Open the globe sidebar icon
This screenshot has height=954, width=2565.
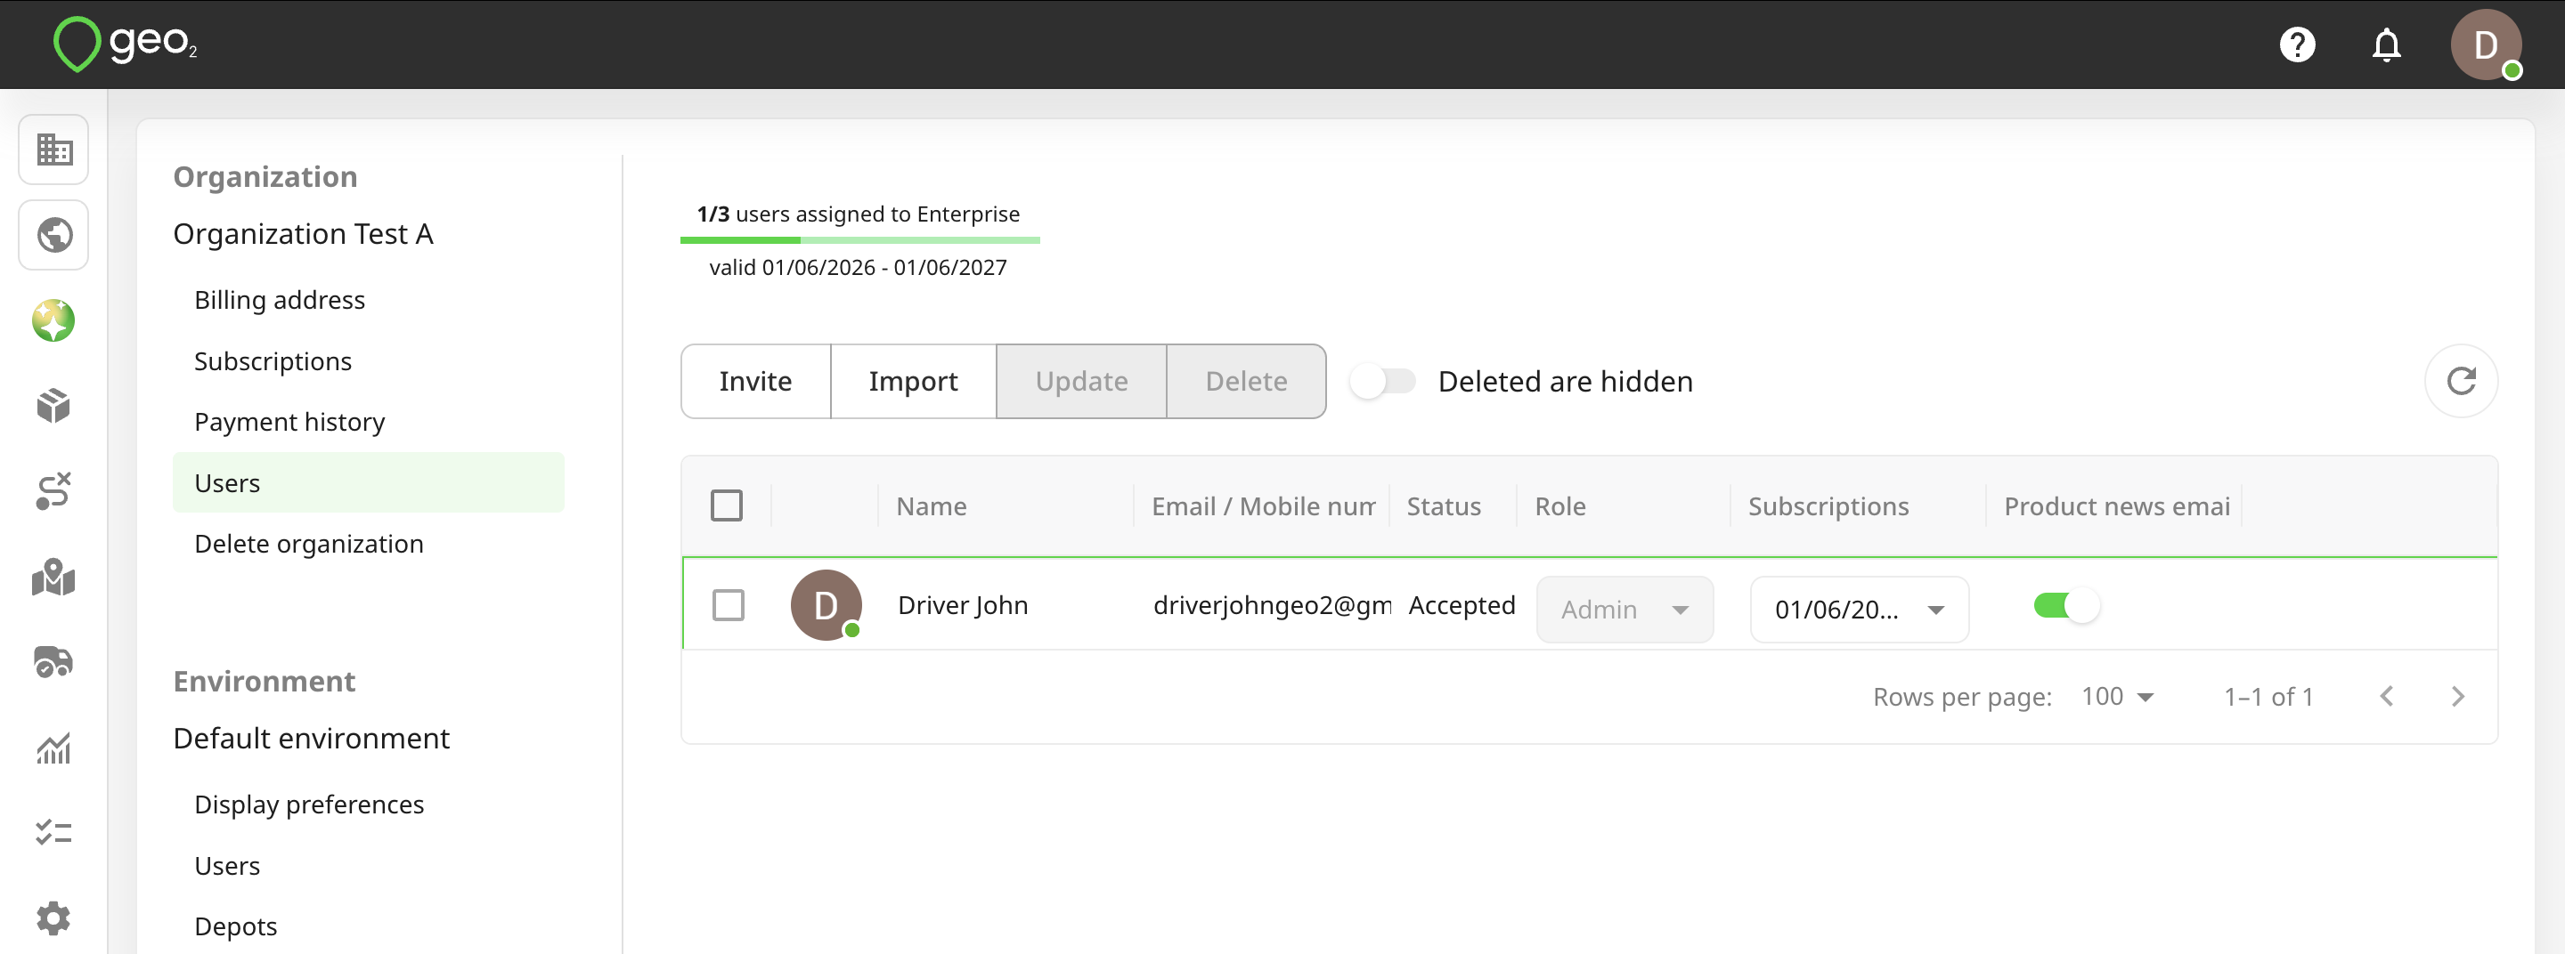coord(53,235)
